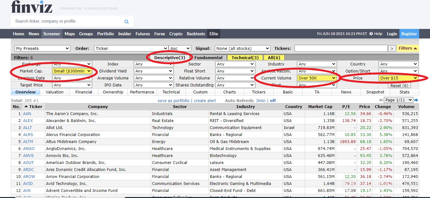Click the Tickers input field

point(341,48)
